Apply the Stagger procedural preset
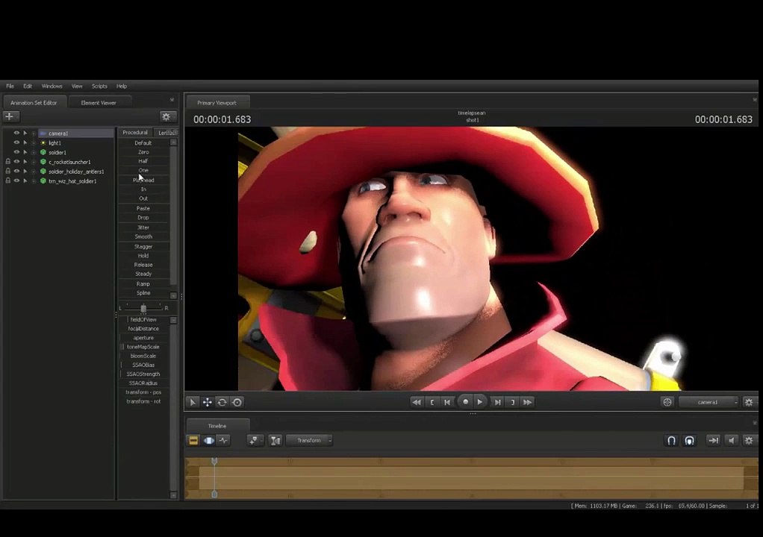This screenshot has width=763, height=537. click(143, 246)
